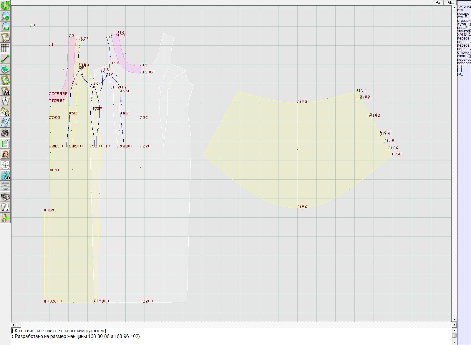Select 'сплайн' in the command list
This screenshot has width=471, height=345.
(x=464, y=28)
